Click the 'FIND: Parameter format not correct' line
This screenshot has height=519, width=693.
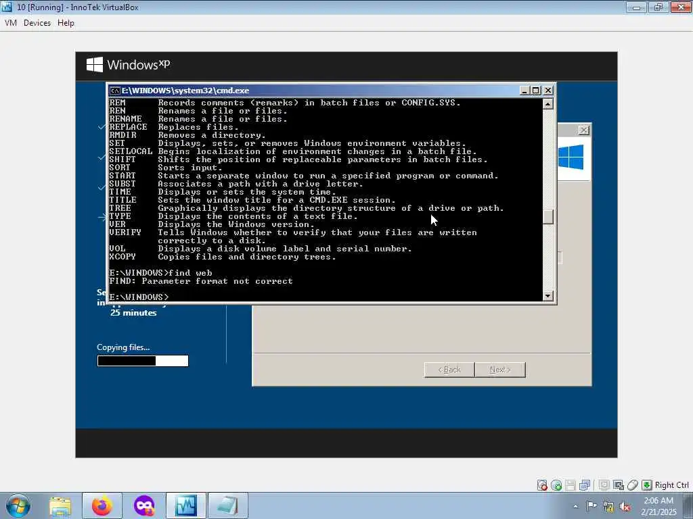(201, 281)
